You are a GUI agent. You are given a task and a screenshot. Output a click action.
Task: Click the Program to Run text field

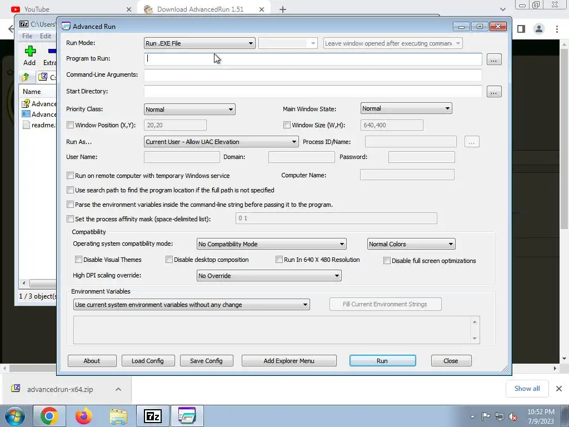pos(313,59)
